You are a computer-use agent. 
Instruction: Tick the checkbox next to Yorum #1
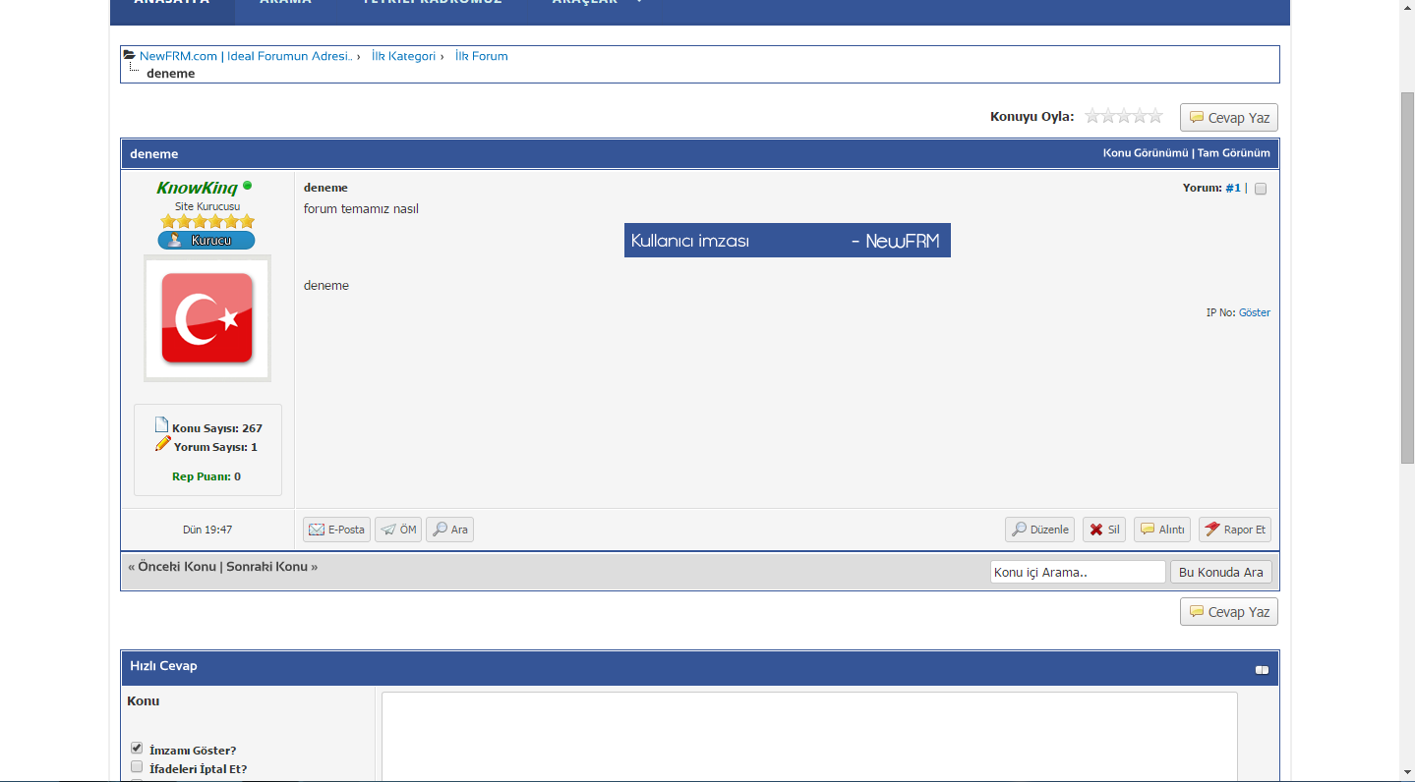tap(1261, 189)
